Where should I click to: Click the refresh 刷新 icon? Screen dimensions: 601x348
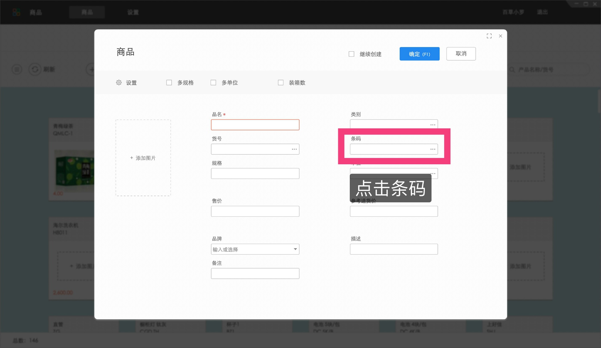click(35, 69)
